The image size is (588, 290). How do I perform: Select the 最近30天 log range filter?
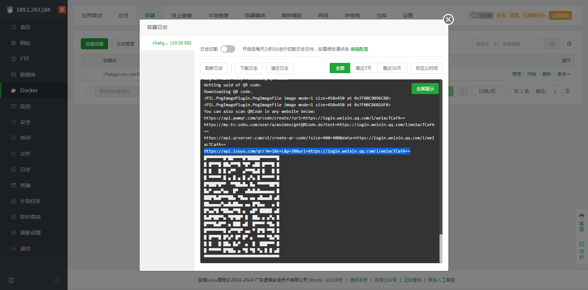(392, 68)
